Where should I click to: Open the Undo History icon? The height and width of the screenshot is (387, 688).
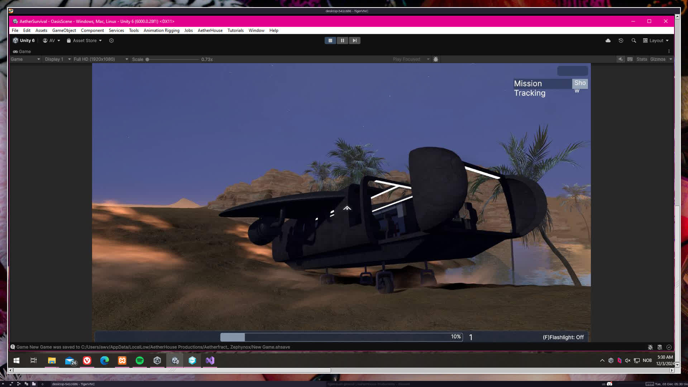point(621,40)
